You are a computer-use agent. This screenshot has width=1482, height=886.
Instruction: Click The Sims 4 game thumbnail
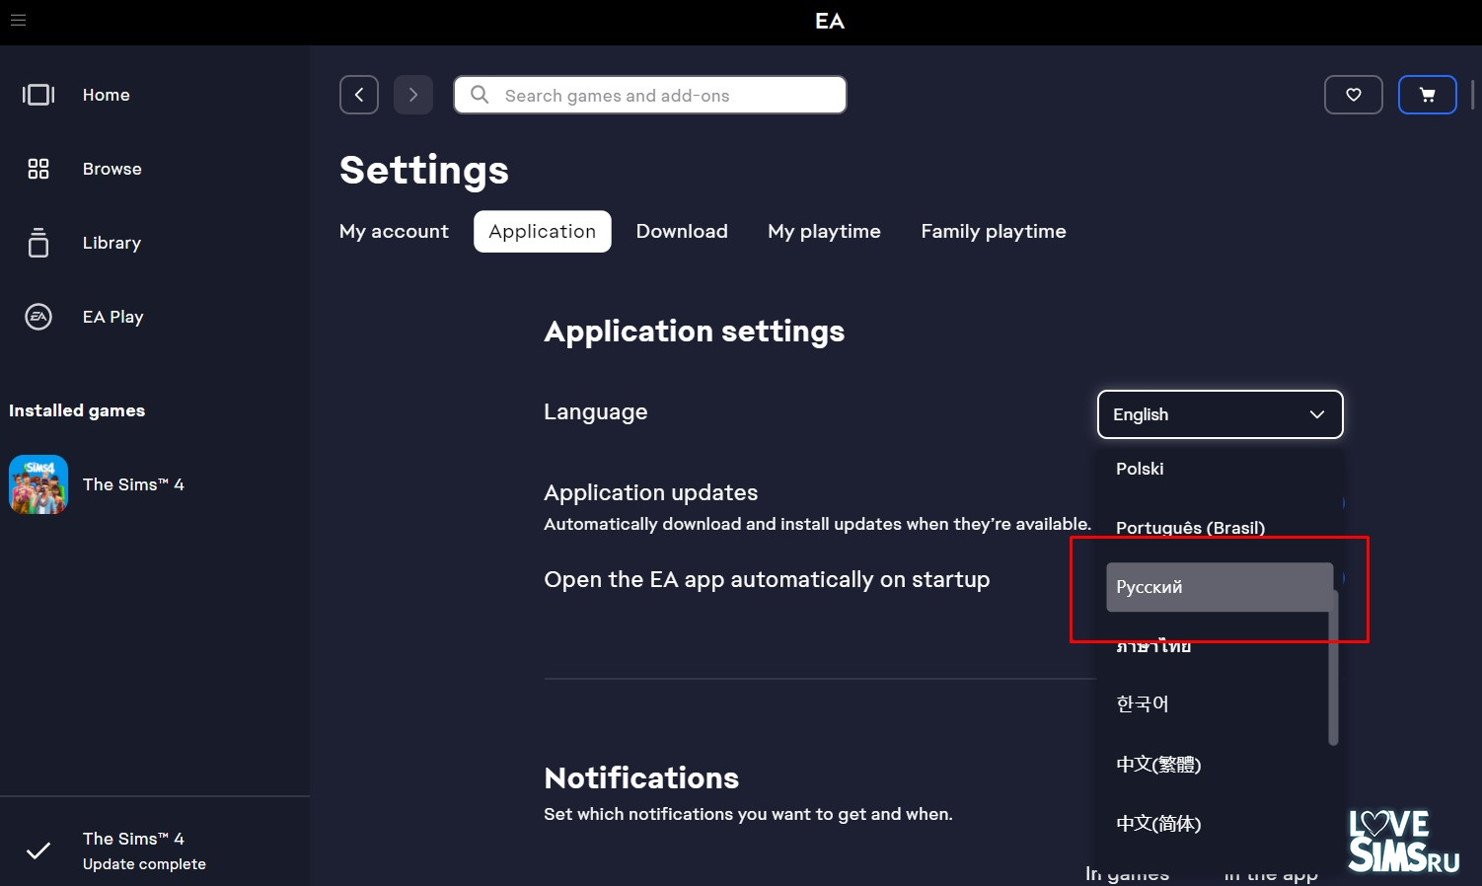pyautogui.click(x=38, y=484)
